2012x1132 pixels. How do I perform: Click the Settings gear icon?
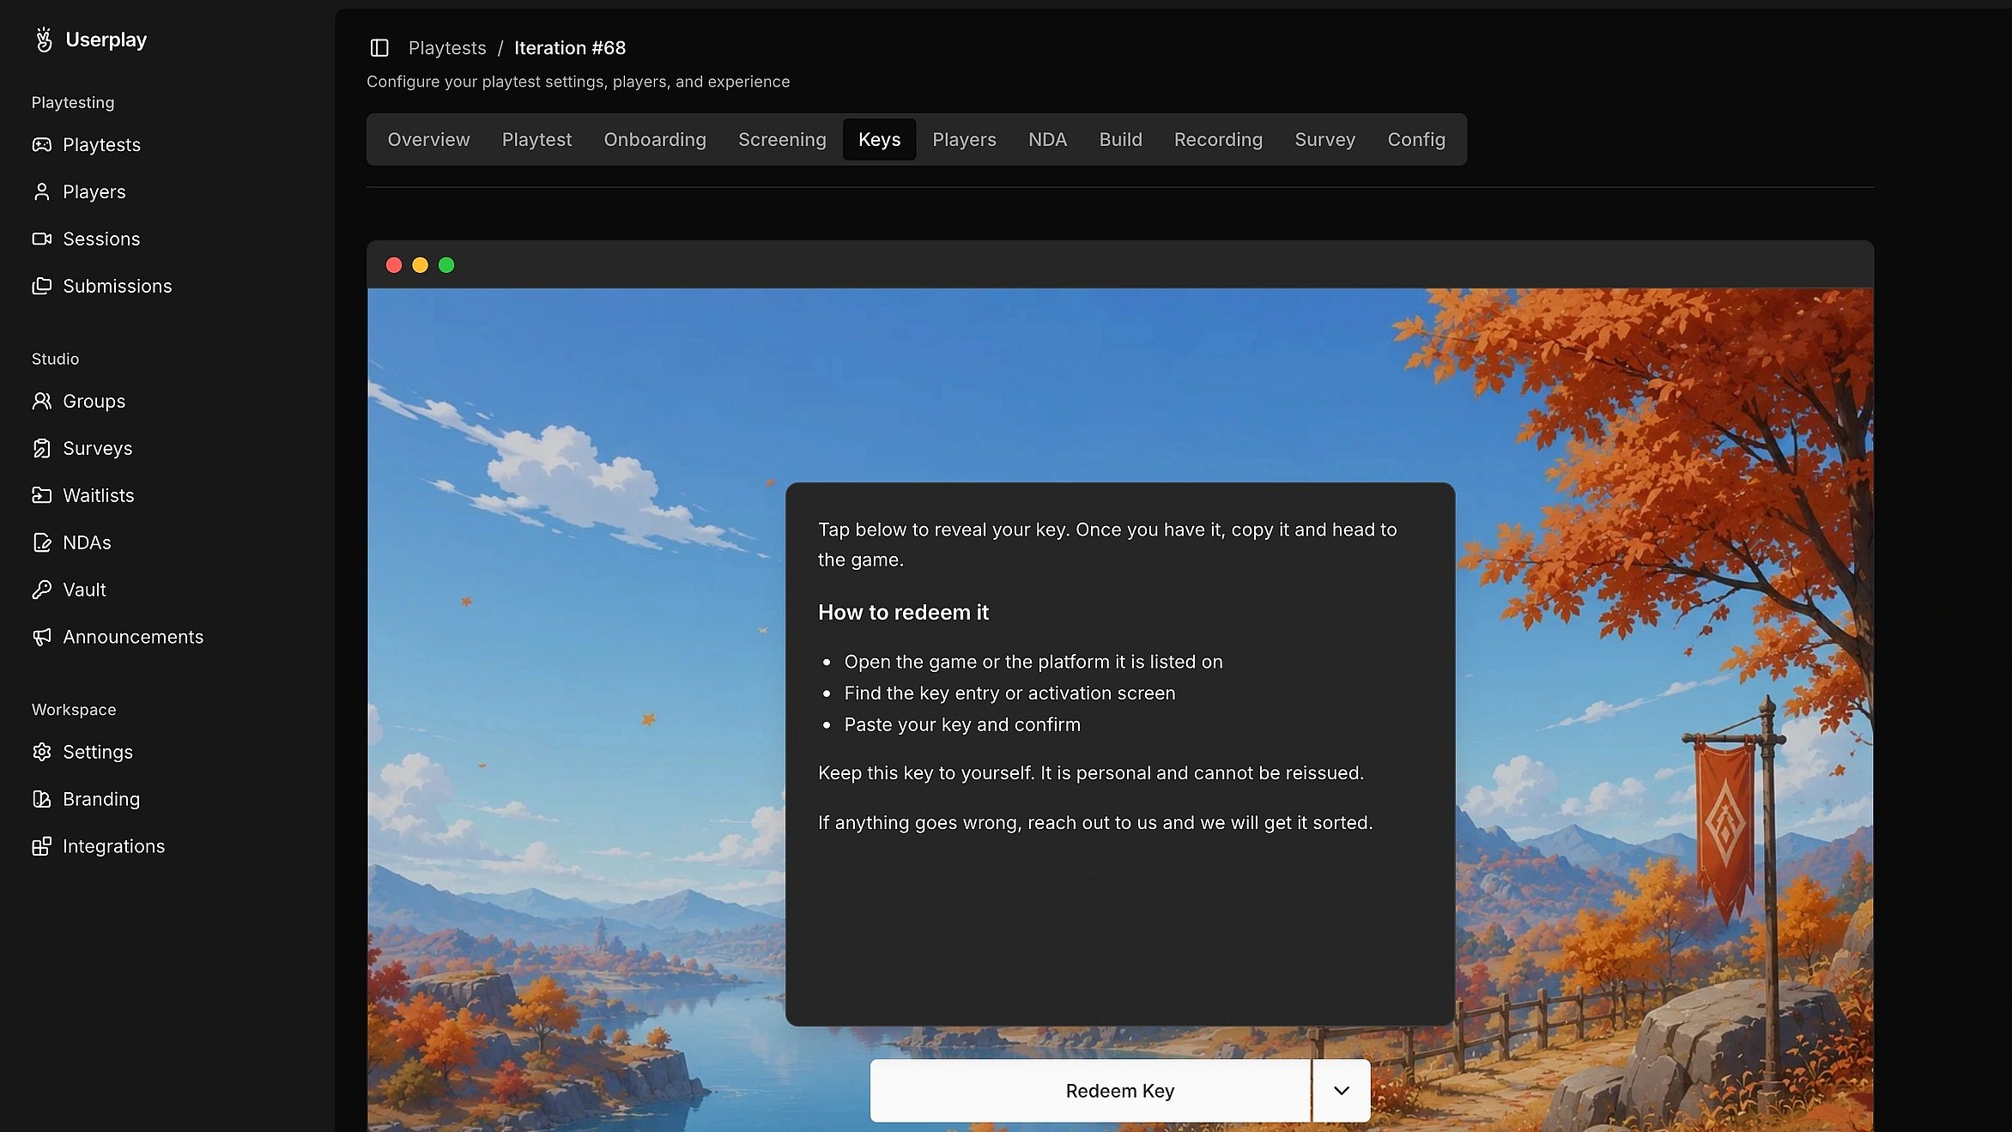point(42,752)
